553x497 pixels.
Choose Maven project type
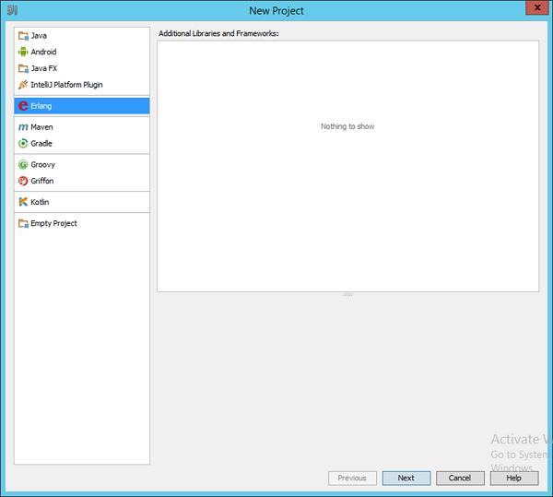click(82, 127)
